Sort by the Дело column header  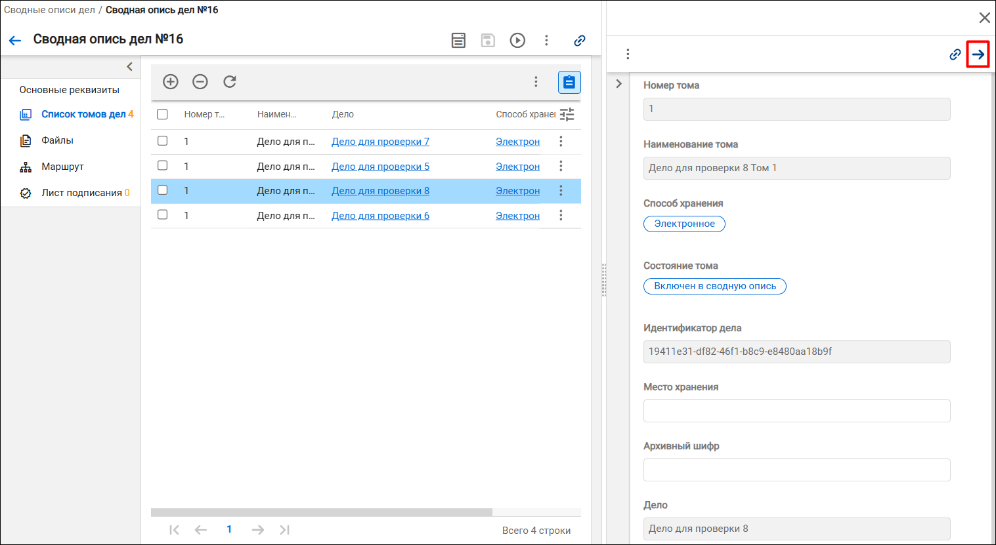point(343,114)
